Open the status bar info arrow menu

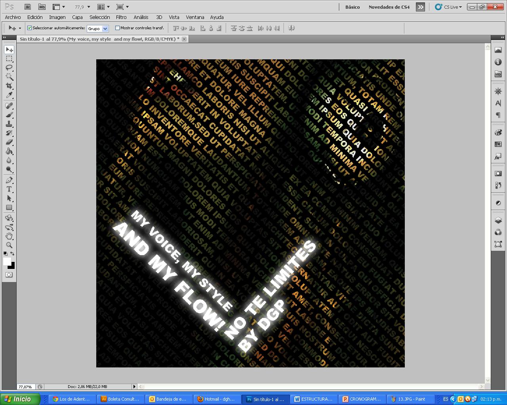pyautogui.click(x=134, y=386)
